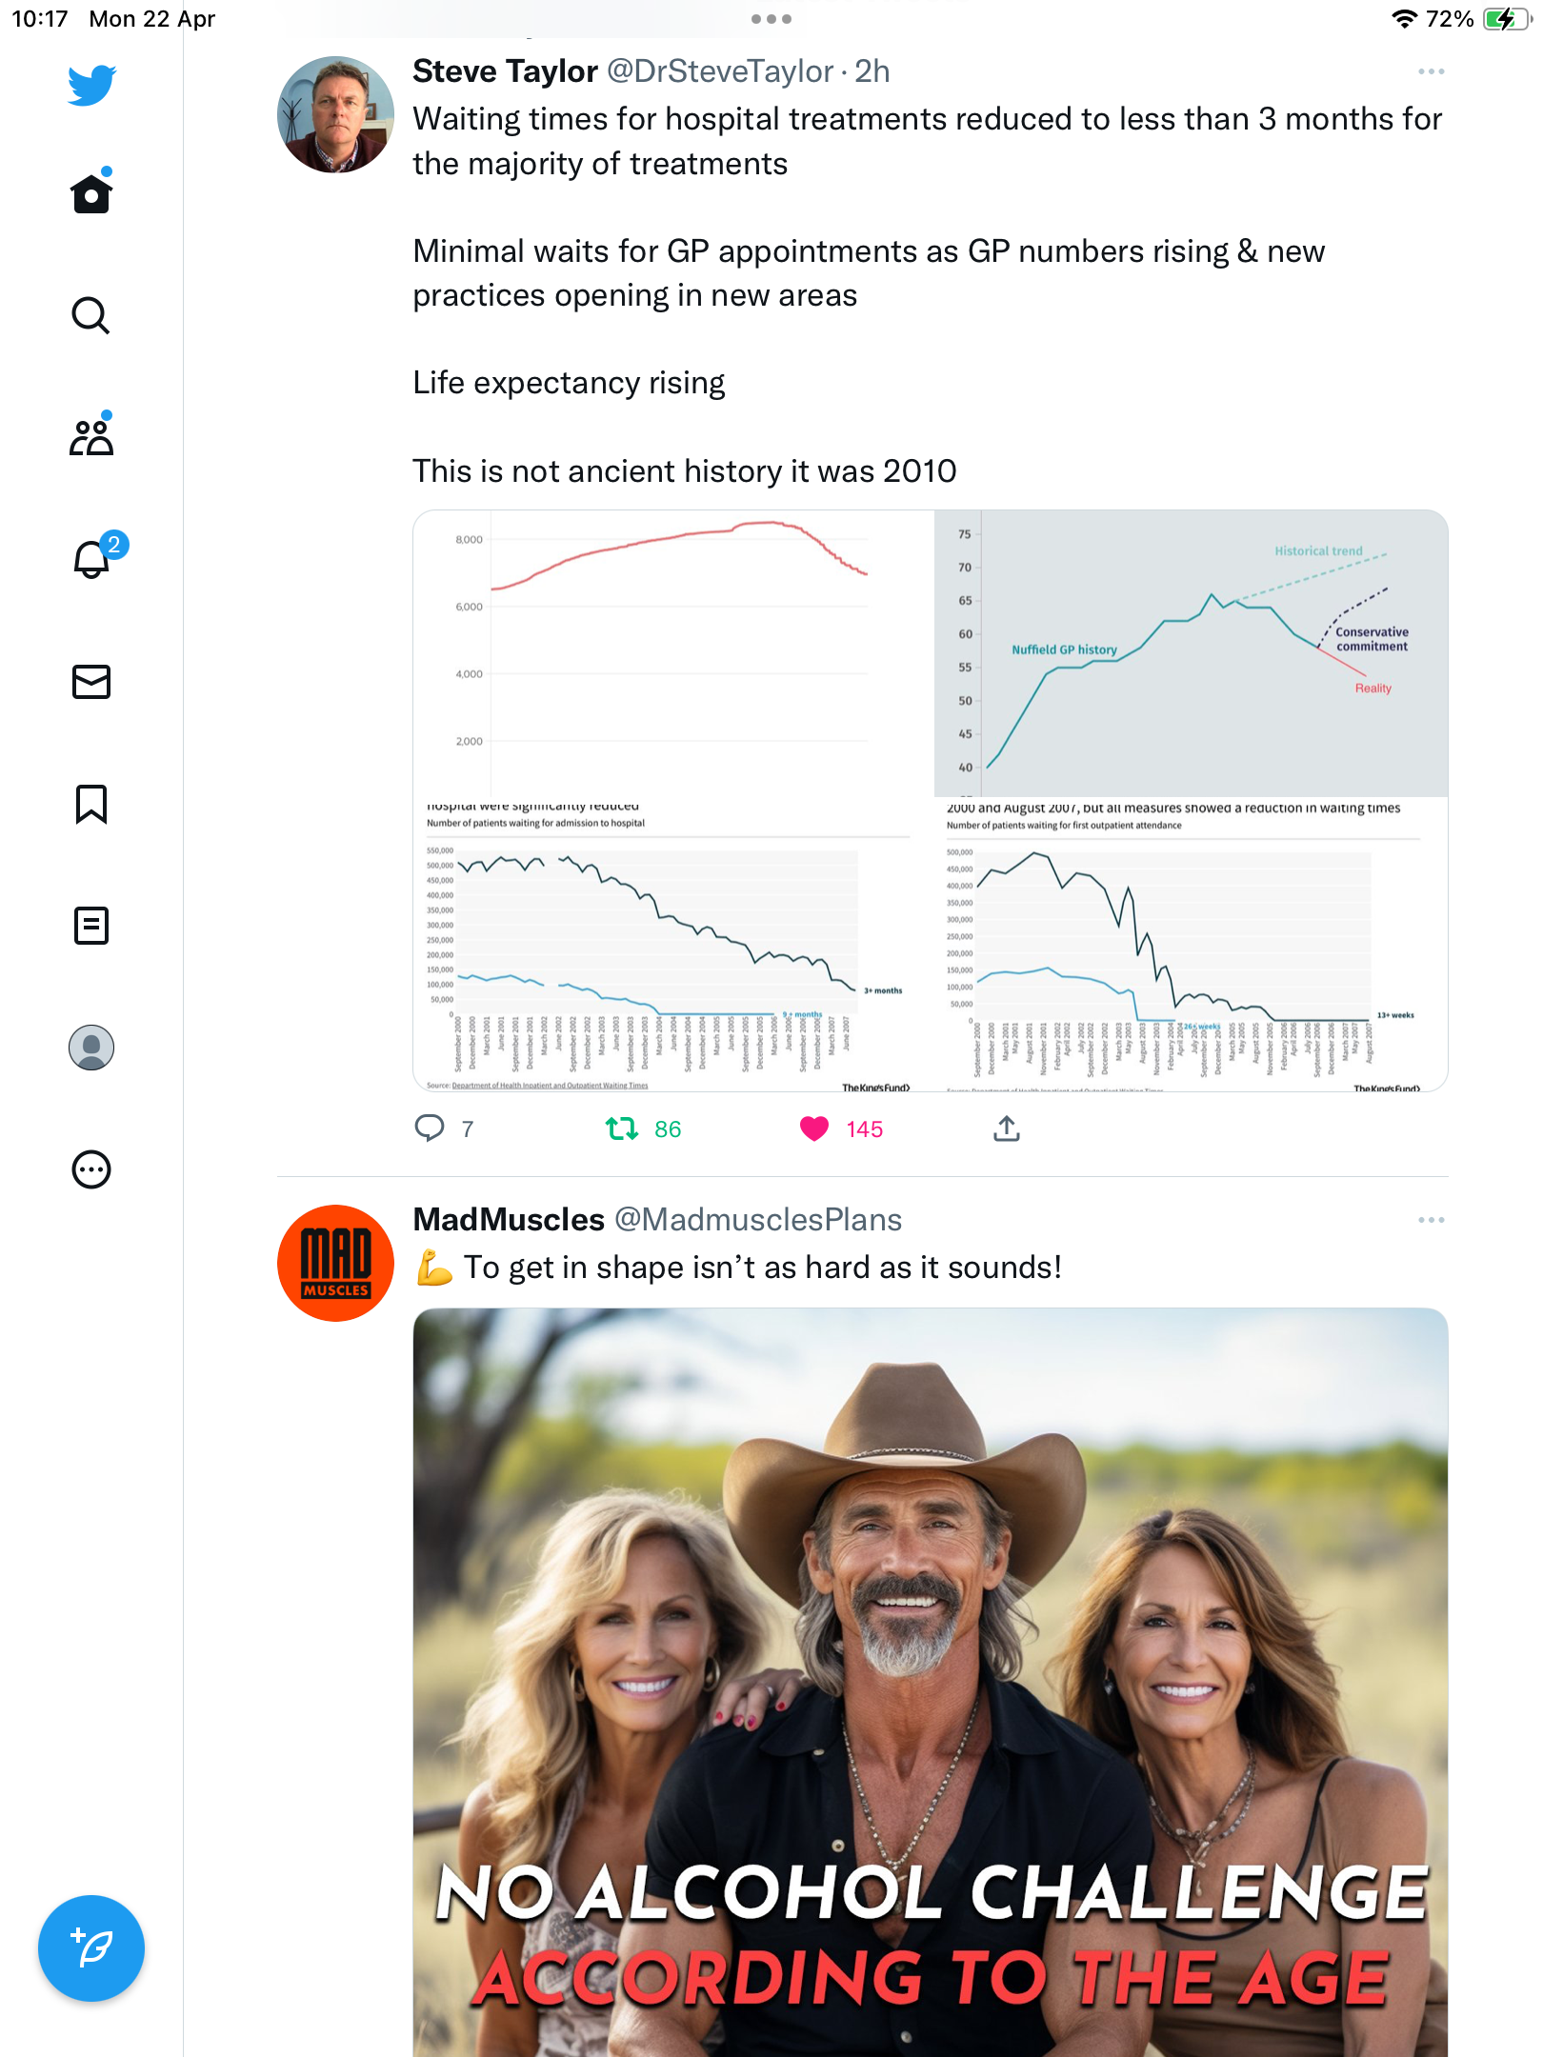This screenshot has width=1543, height=2057.
Task: Open overflow menu on Steve Taylor's tweet
Action: pyautogui.click(x=1431, y=71)
